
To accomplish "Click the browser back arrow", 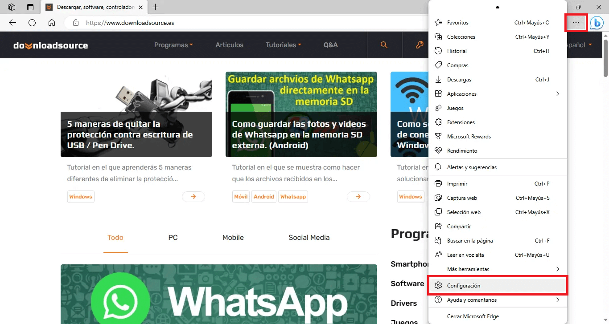I will [x=12, y=23].
